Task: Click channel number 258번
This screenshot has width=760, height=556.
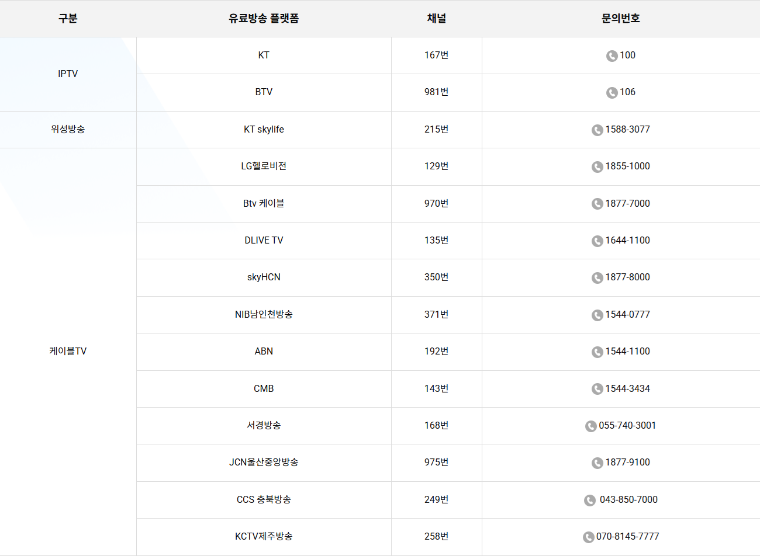Action: pyautogui.click(x=437, y=537)
